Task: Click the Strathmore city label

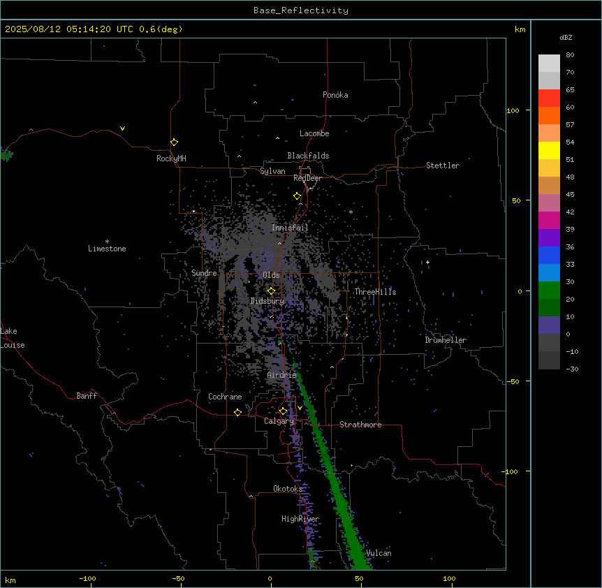Action: tap(360, 425)
